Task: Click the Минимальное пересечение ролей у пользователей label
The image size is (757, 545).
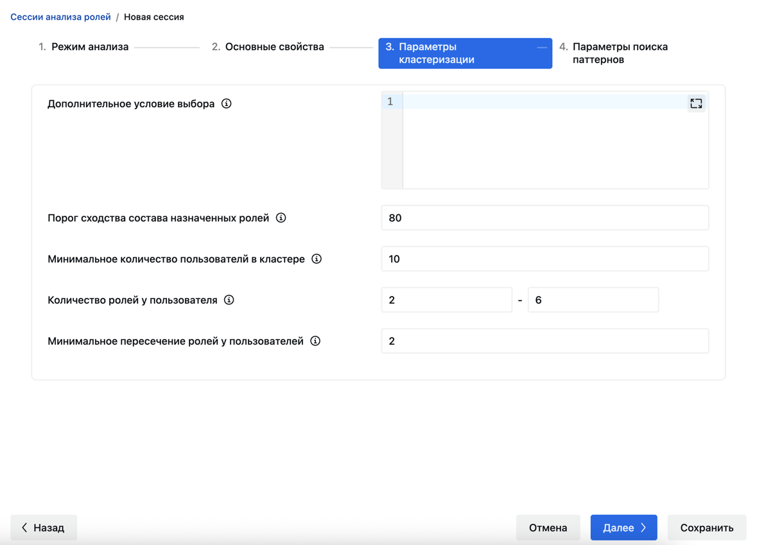Action: point(176,341)
